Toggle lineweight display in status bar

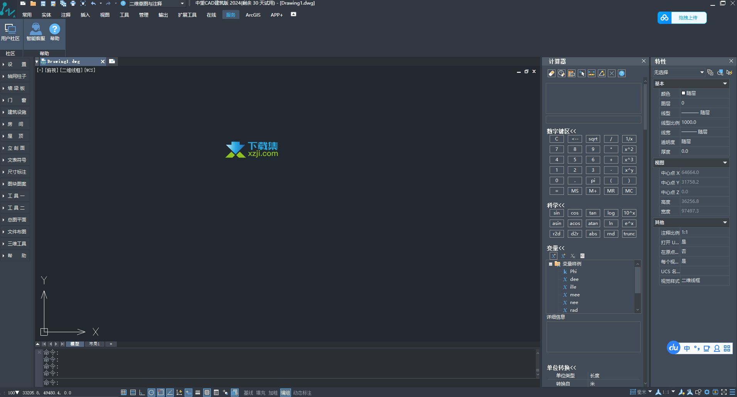198,392
